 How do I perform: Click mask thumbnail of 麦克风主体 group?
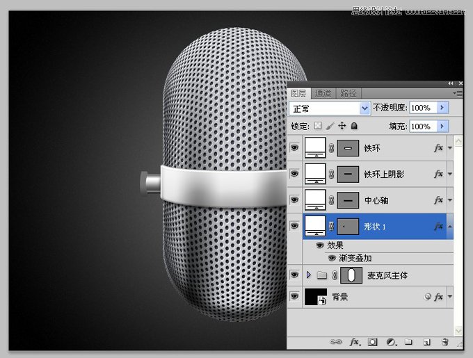click(x=351, y=275)
